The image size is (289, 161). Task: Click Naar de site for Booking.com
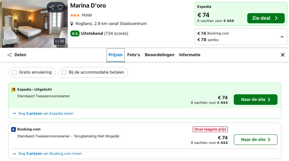pyautogui.click(x=255, y=140)
